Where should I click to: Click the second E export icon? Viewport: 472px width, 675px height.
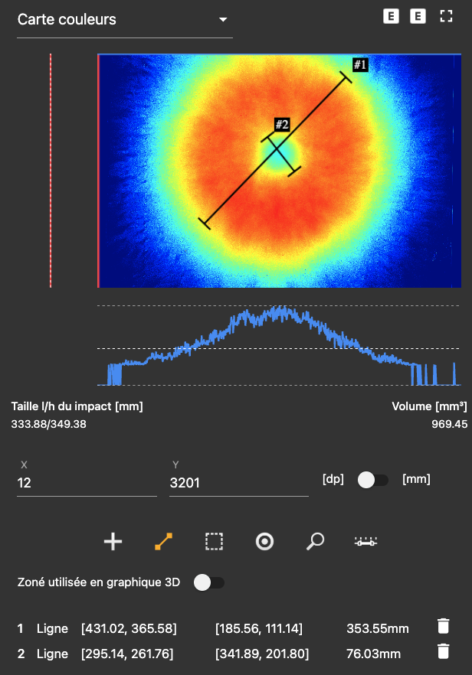(418, 16)
